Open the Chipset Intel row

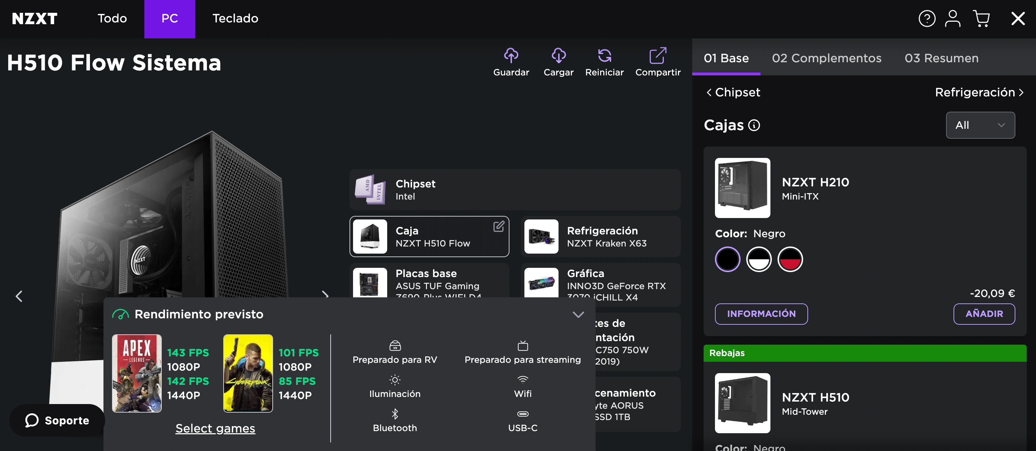(515, 190)
